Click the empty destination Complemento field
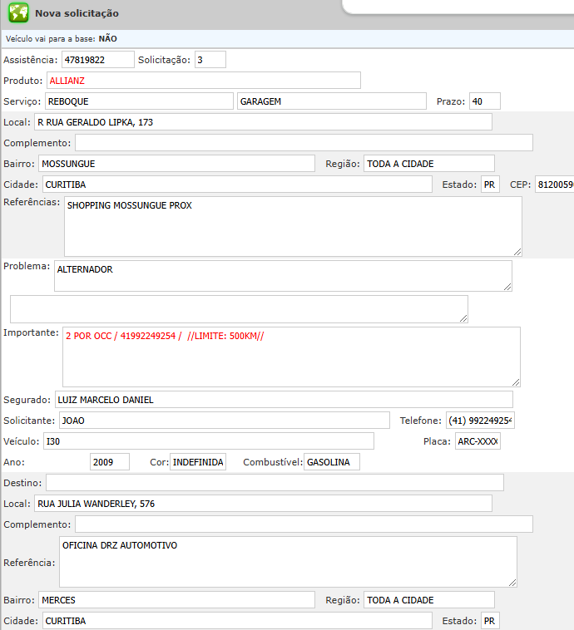The image size is (574, 630). click(x=304, y=524)
